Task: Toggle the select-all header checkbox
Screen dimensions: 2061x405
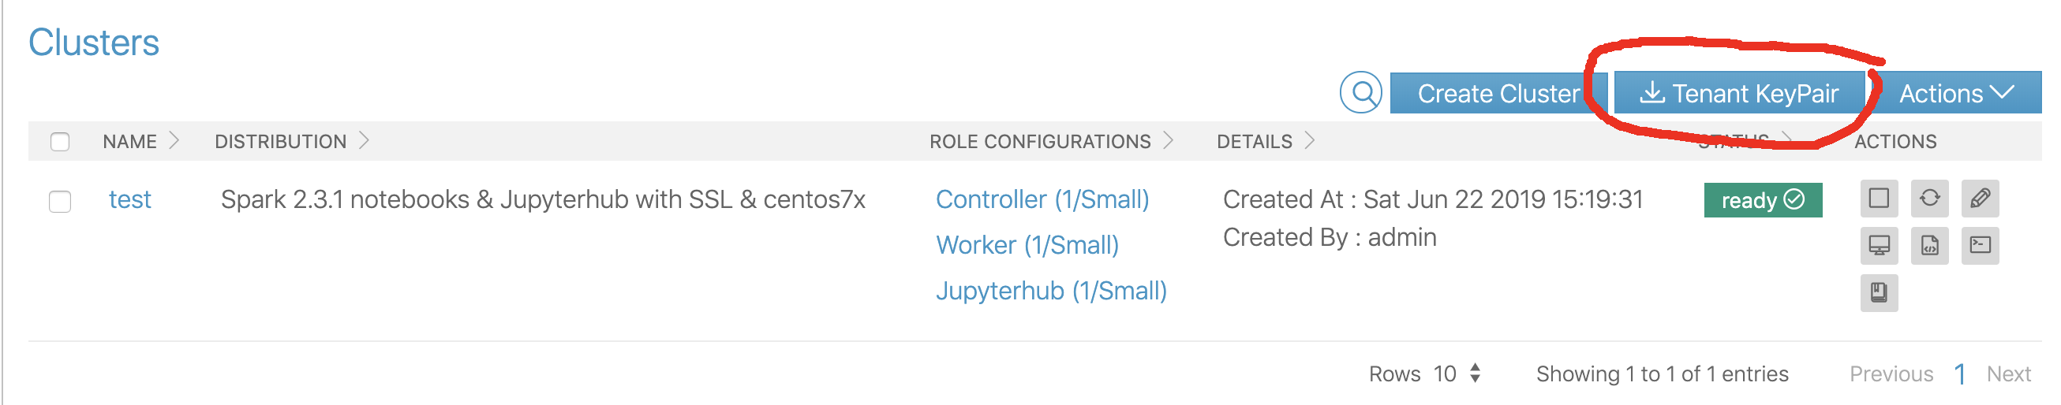Action: tap(60, 142)
